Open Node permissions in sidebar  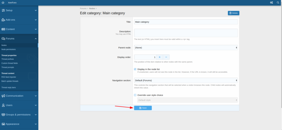point(9,49)
